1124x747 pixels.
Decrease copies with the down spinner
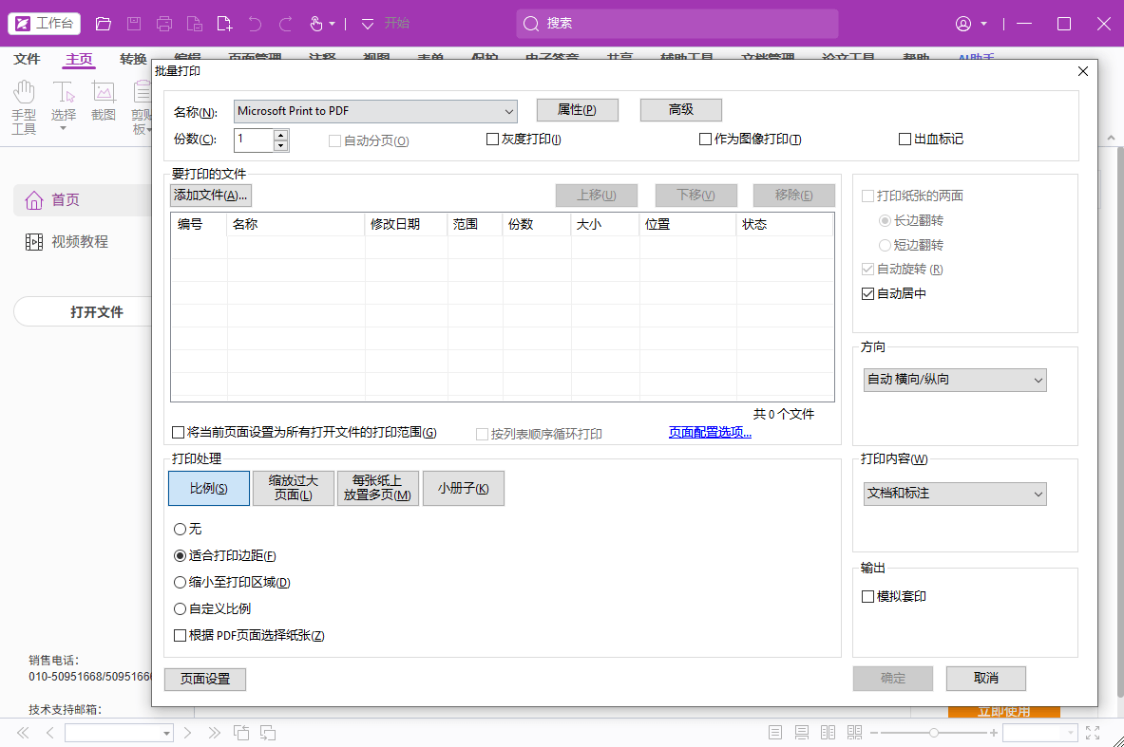pyautogui.click(x=281, y=145)
